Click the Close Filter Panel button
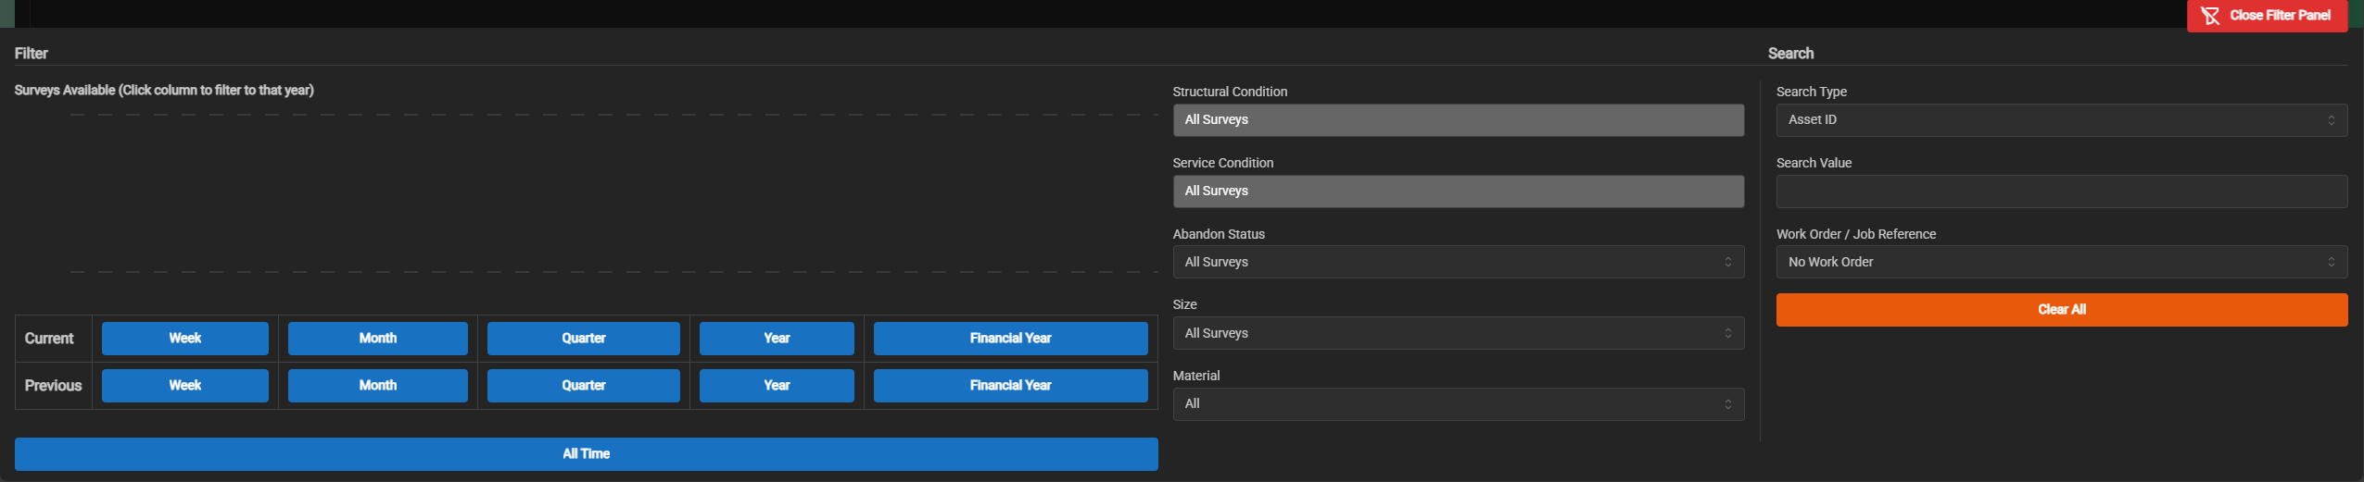The height and width of the screenshot is (482, 2364). tap(2266, 16)
